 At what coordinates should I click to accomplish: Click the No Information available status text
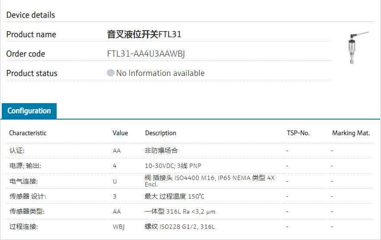pos(160,73)
